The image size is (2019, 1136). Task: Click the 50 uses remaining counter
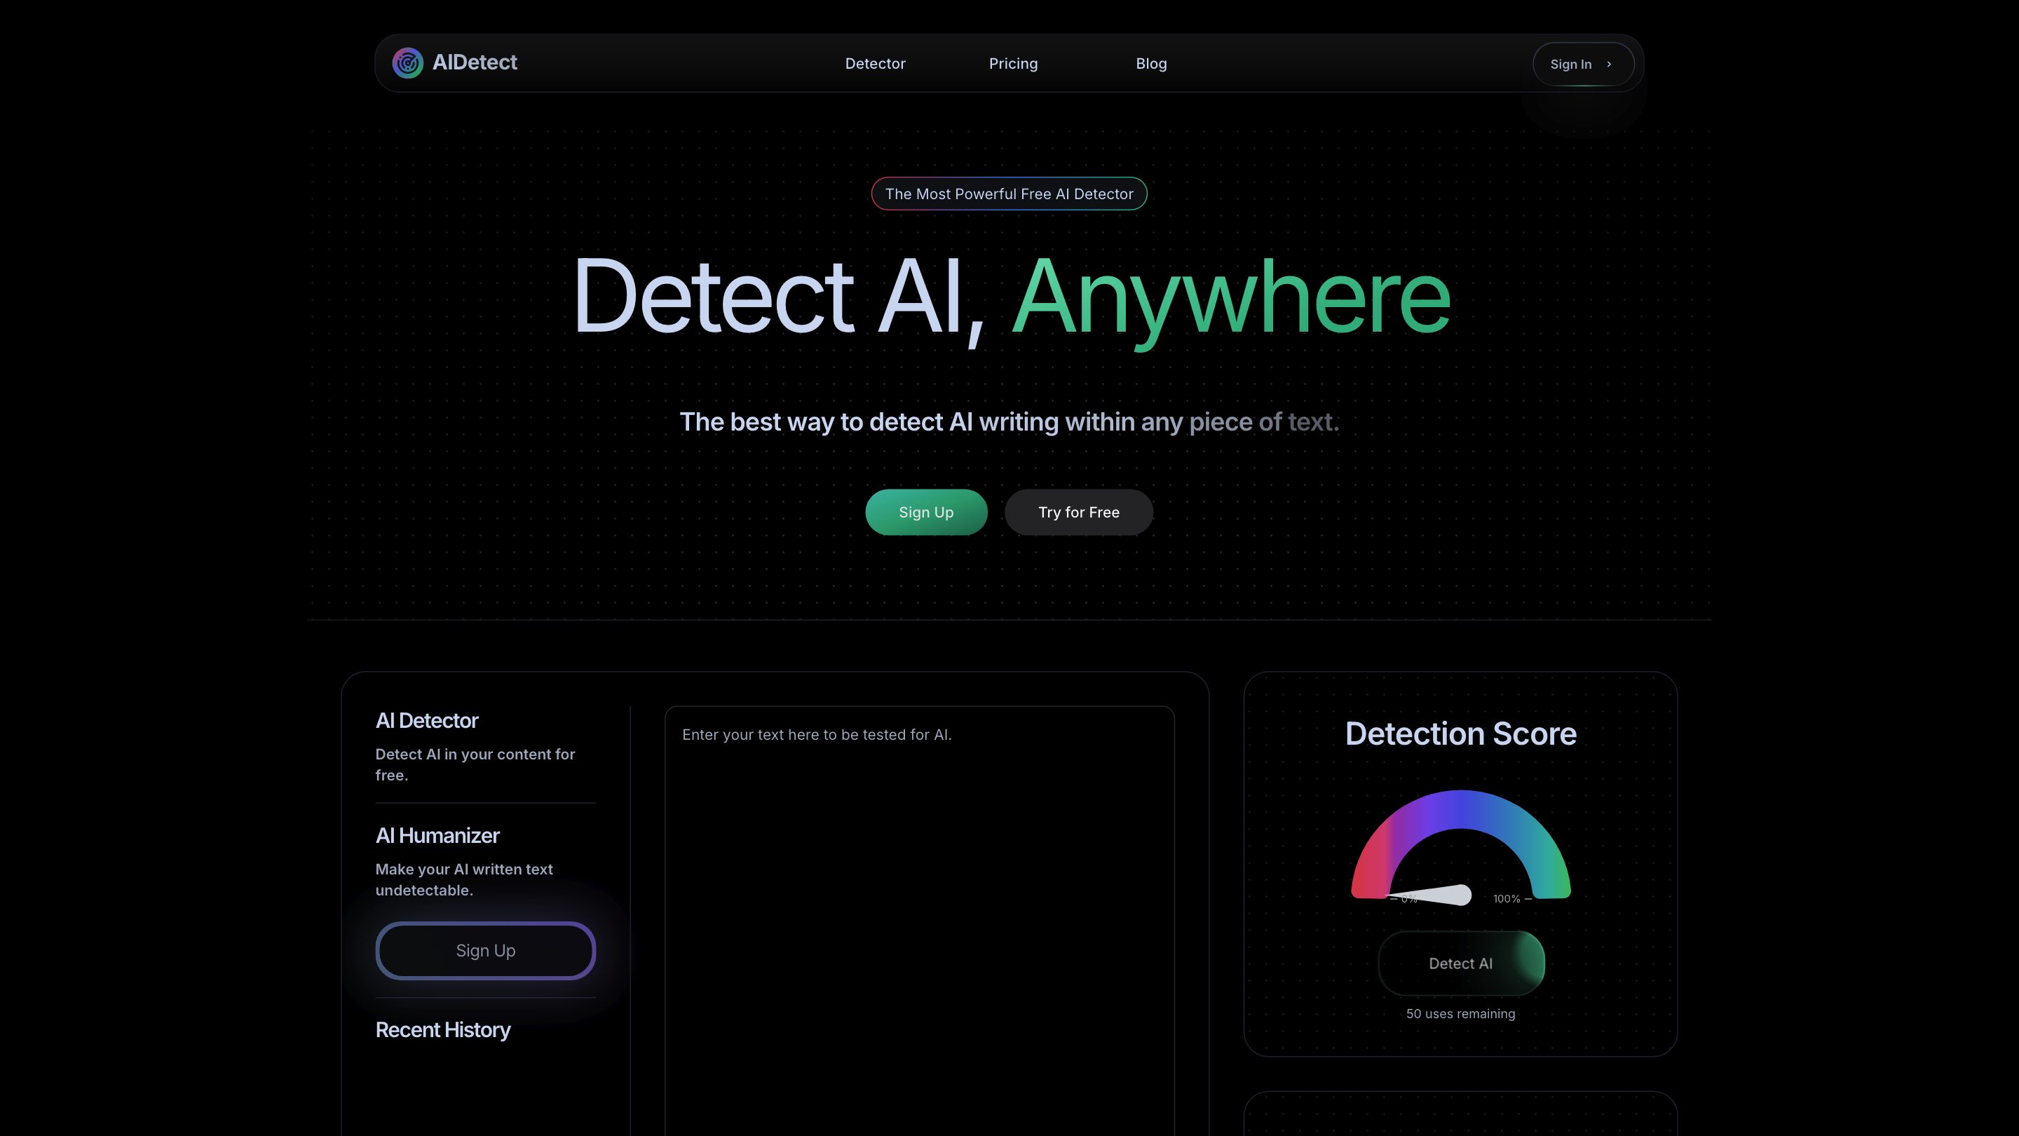[1460, 1013]
